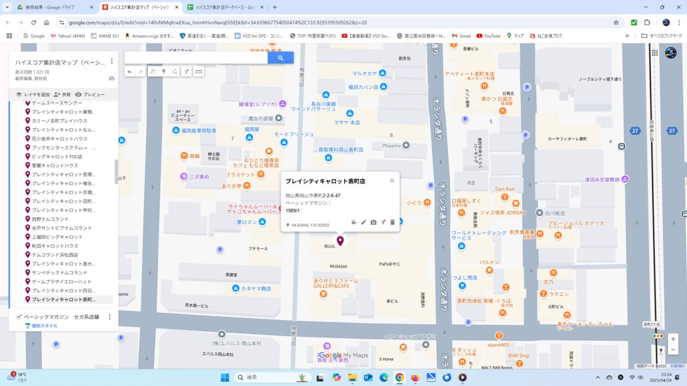Viewport: 687px width, 386px height.
Task: Click the directions-to-here icon in popup
Action: (383, 222)
